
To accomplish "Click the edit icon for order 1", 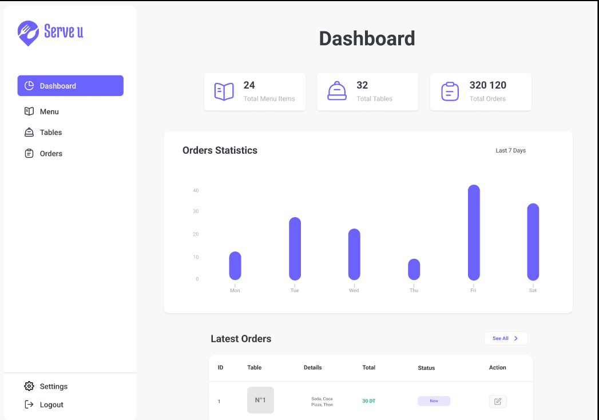I will point(497,401).
